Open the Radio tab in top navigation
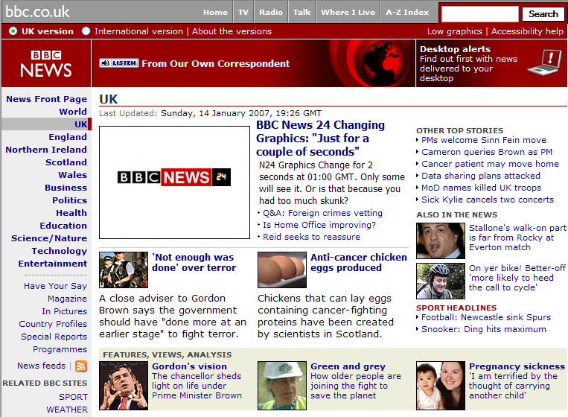Screen dimensions: 568x417 coord(271,12)
